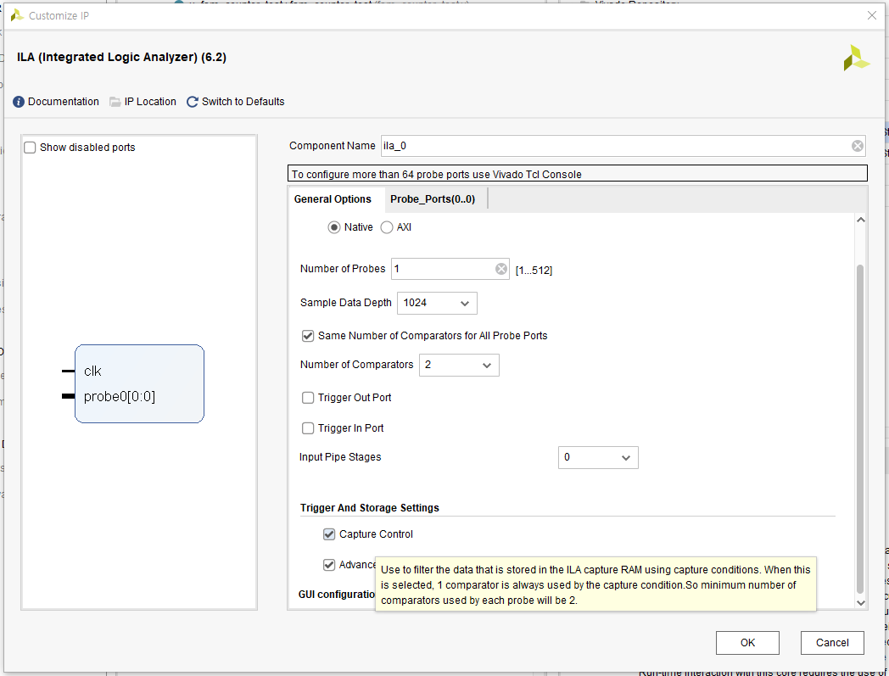Click the Switch to Defaults refresh icon

[x=193, y=102]
